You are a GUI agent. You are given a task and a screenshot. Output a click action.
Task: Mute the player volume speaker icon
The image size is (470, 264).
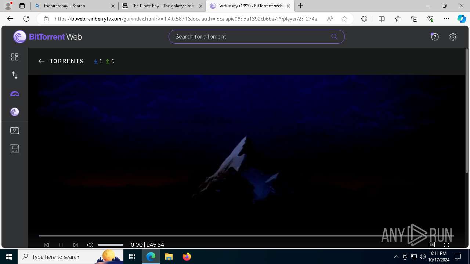(90, 245)
